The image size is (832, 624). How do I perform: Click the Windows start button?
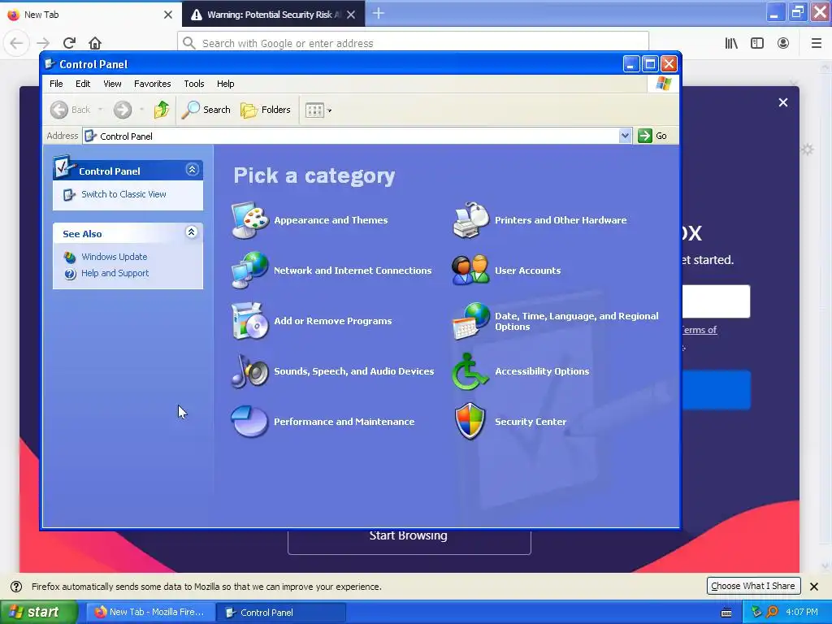pyautogui.click(x=38, y=613)
